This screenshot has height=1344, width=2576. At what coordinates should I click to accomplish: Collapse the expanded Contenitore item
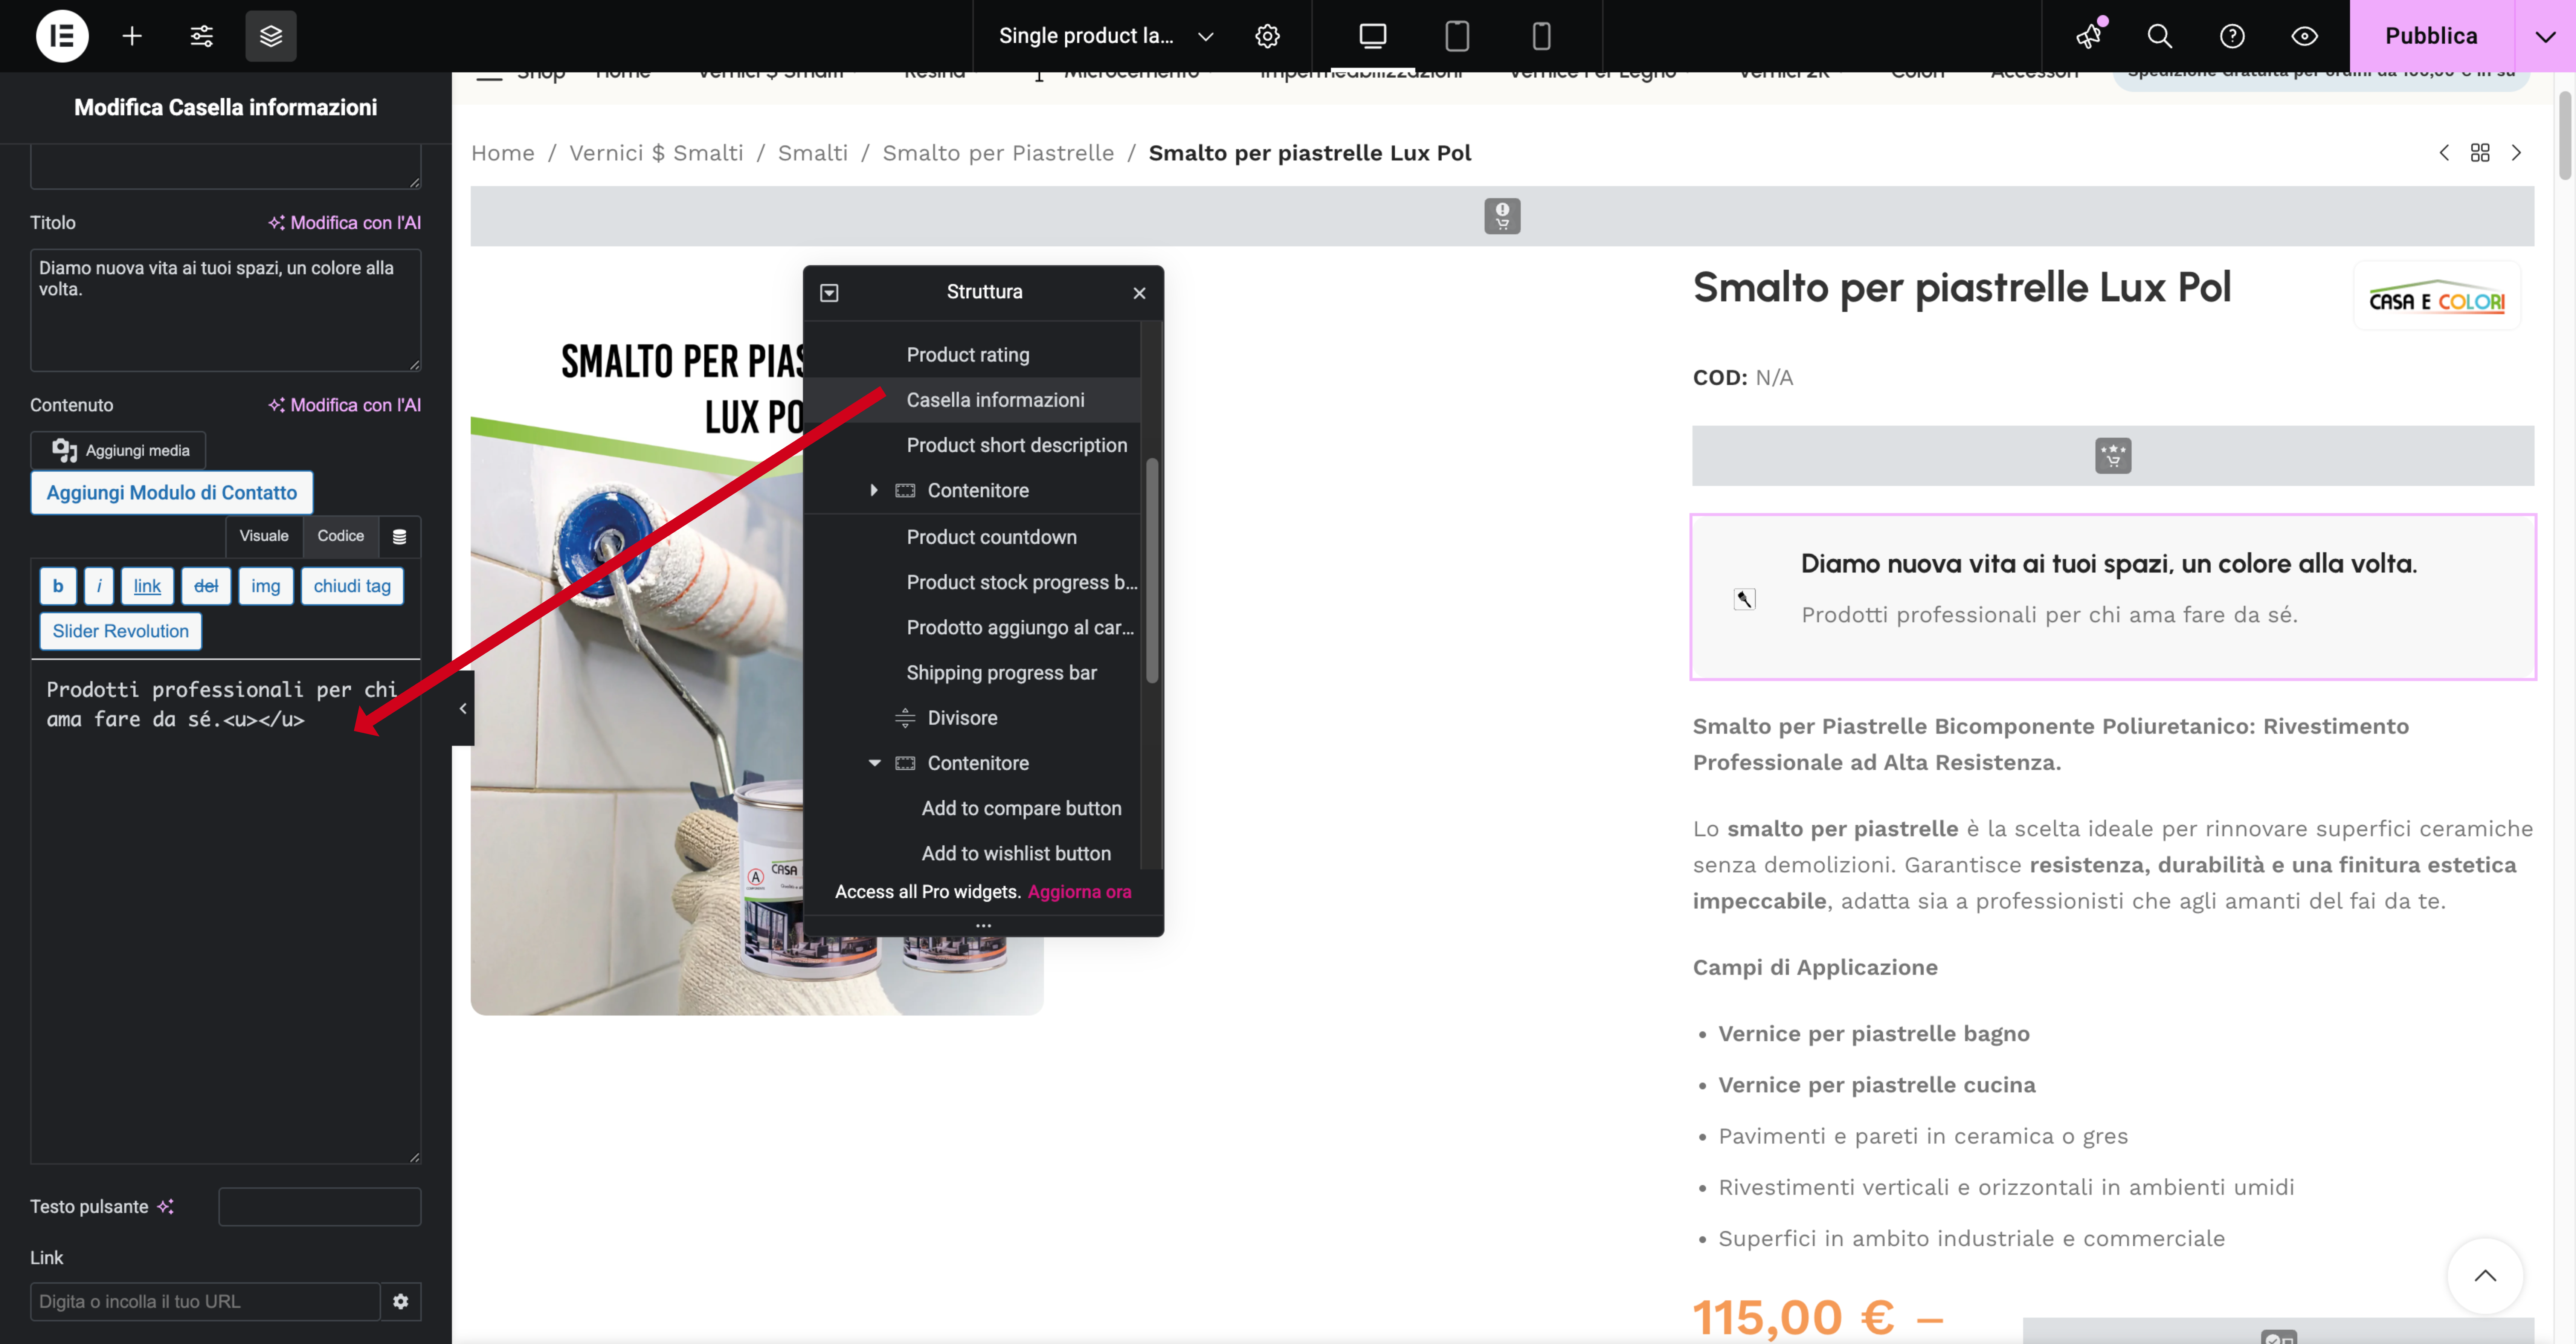pos(874,763)
